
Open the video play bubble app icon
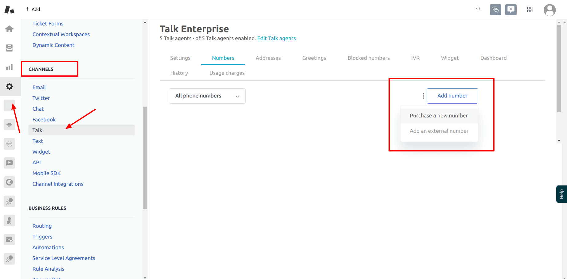(x=10, y=163)
